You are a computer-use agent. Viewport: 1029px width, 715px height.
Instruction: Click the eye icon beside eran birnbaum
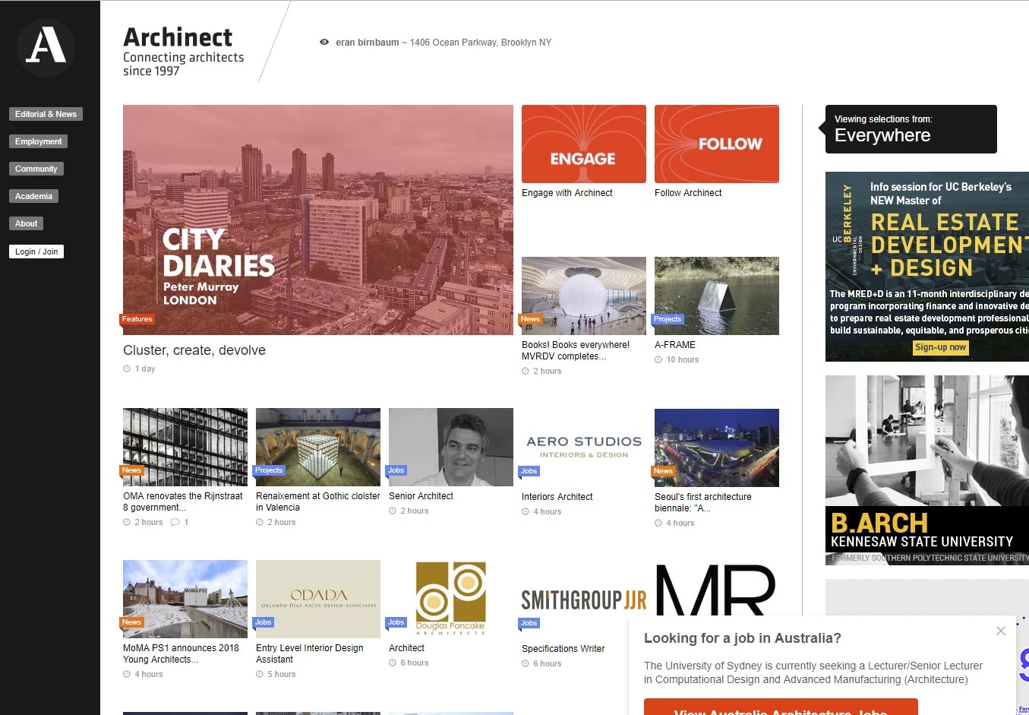coord(324,43)
